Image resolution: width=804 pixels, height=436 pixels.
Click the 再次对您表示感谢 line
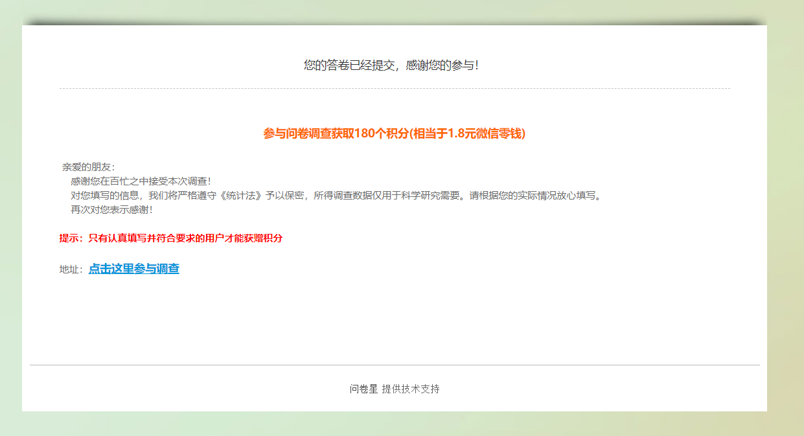[111, 210]
